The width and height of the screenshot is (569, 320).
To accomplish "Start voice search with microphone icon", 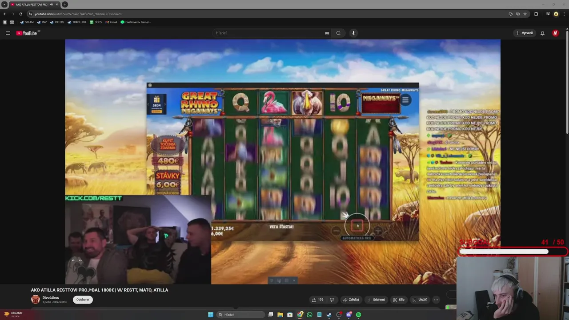I will pos(353,33).
